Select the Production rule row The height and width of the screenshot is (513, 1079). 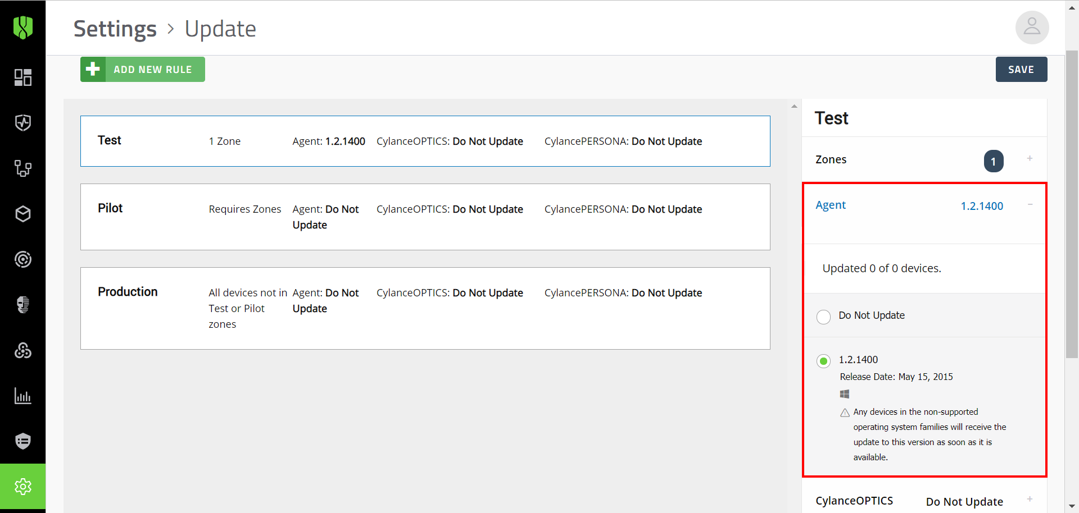[x=425, y=308]
